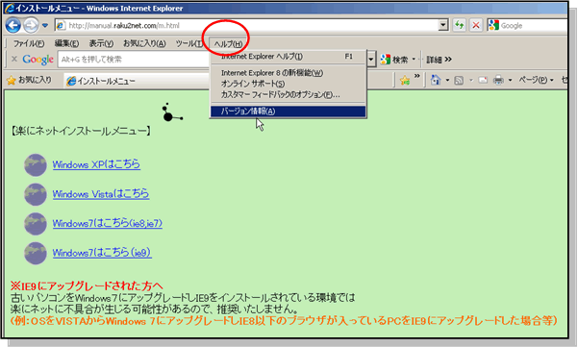Expand the address bar URL dropdown
The width and height of the screenshot is (578, 347).
click(443, 25)
